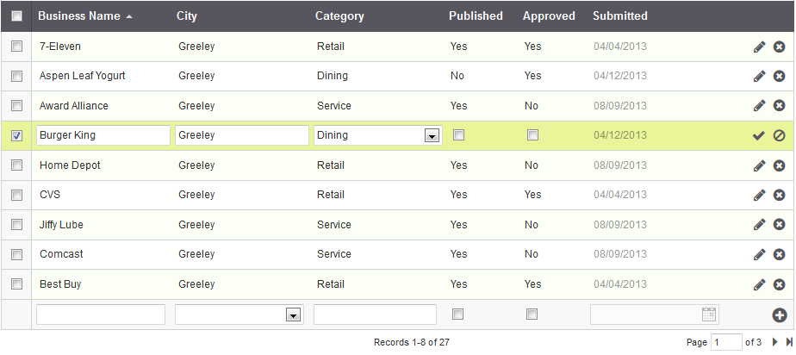Sort by the Submitted column header
The width and height of the screenshot is (796, 355).
pos(620,16)
